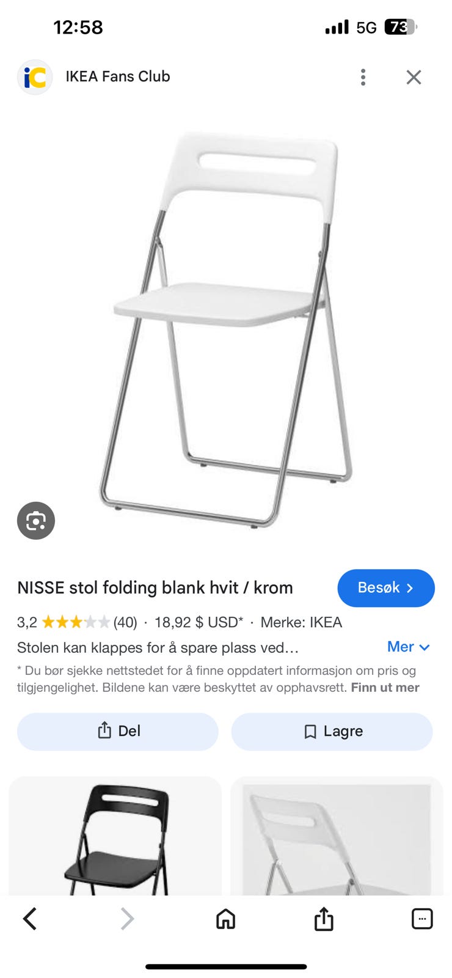The image size is (452, 978).
Task: Close the image preview with X
Action: [414, 77]
